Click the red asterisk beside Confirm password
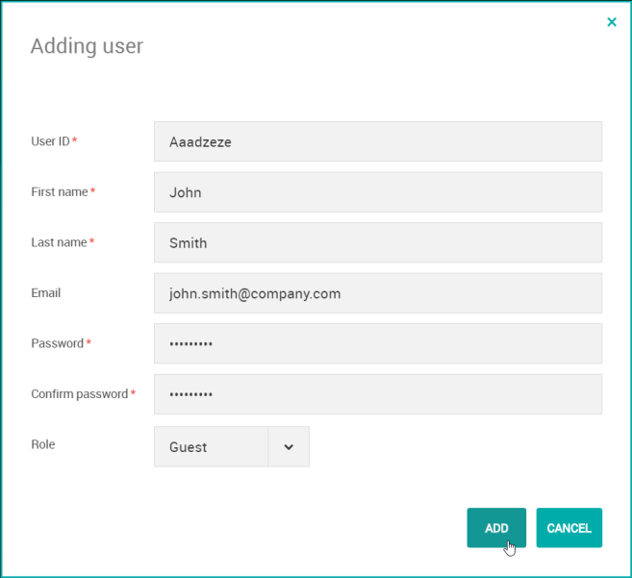This screenshot has width=632, height=578. tap(134, 393)
